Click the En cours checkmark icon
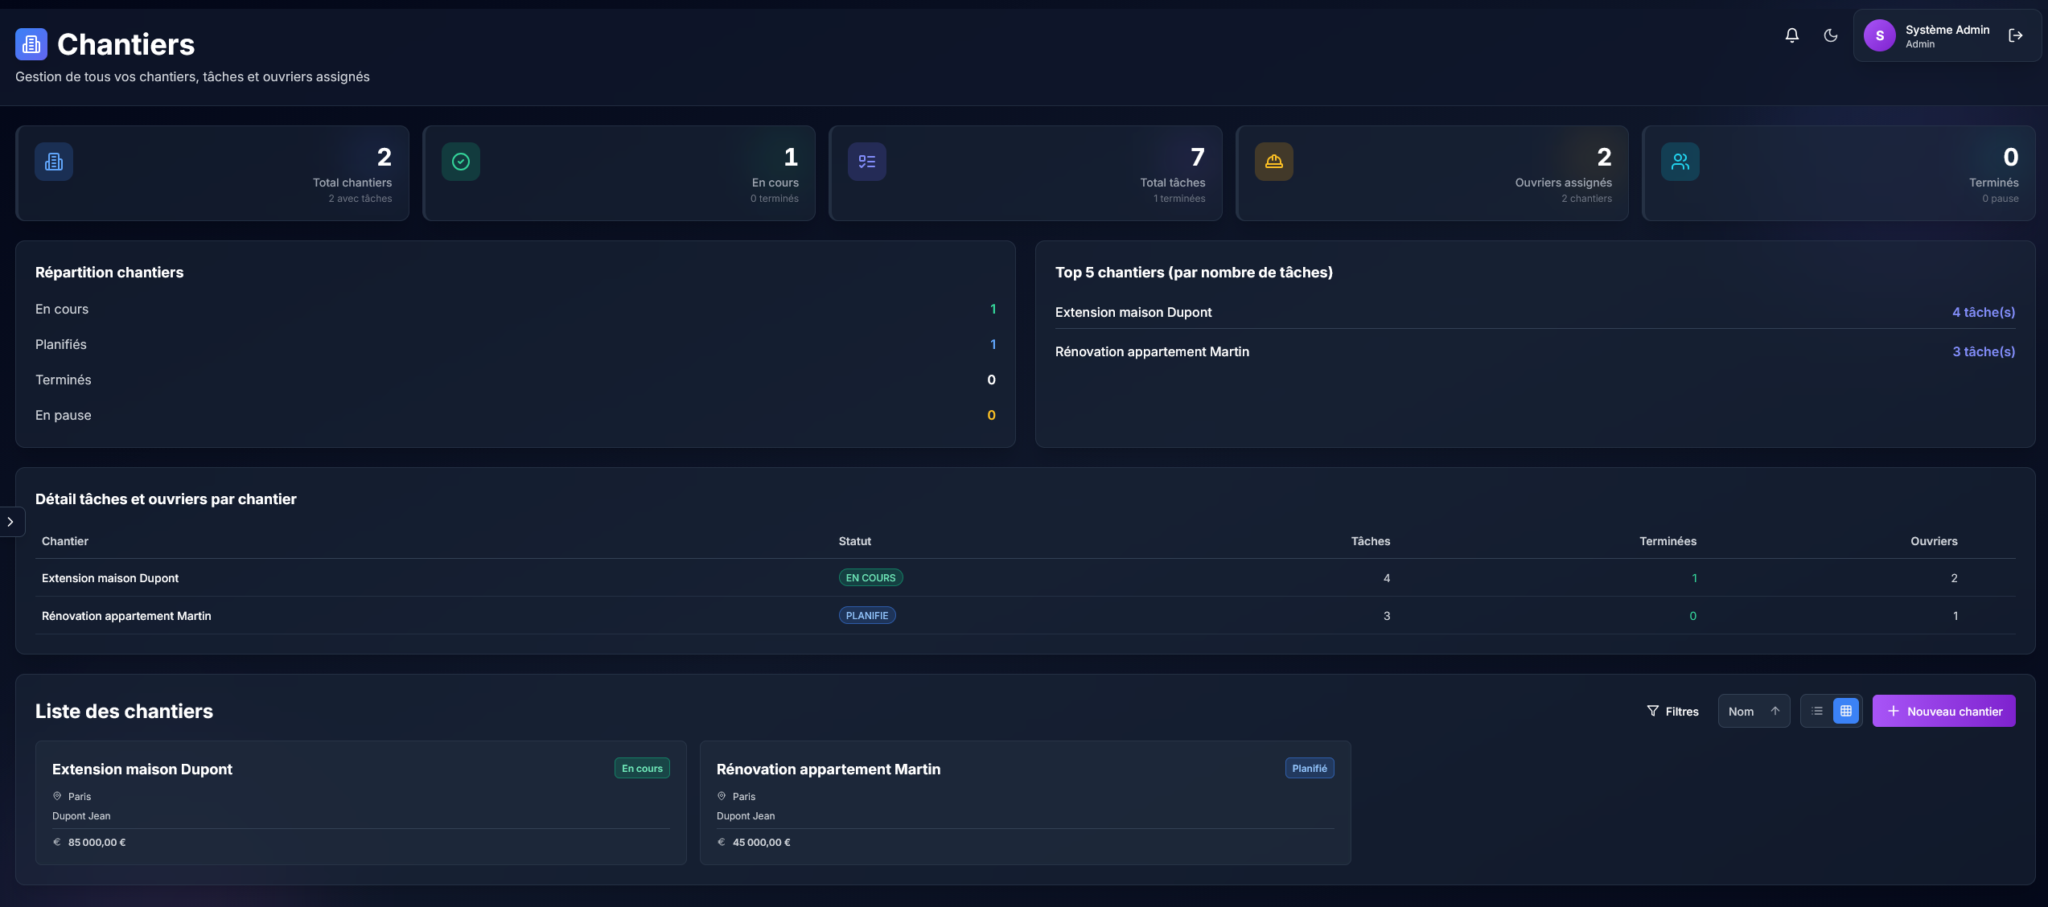This screenshot has width=2048, height=907. pos(461,162)
